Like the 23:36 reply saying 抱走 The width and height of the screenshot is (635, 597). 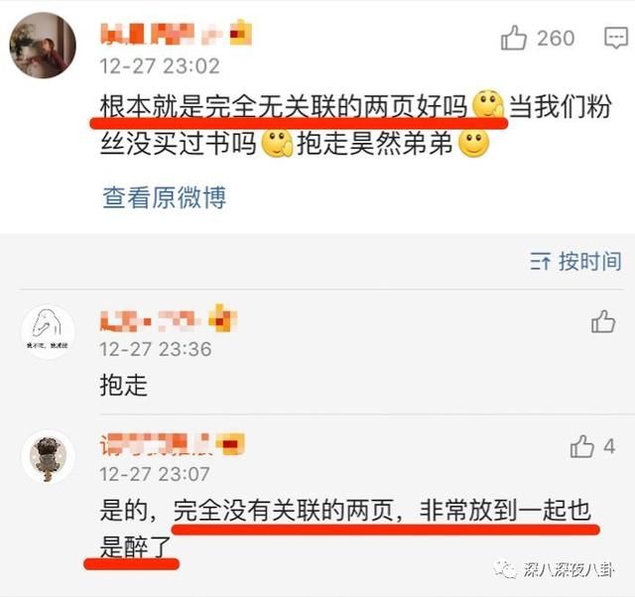coord(603,321)
